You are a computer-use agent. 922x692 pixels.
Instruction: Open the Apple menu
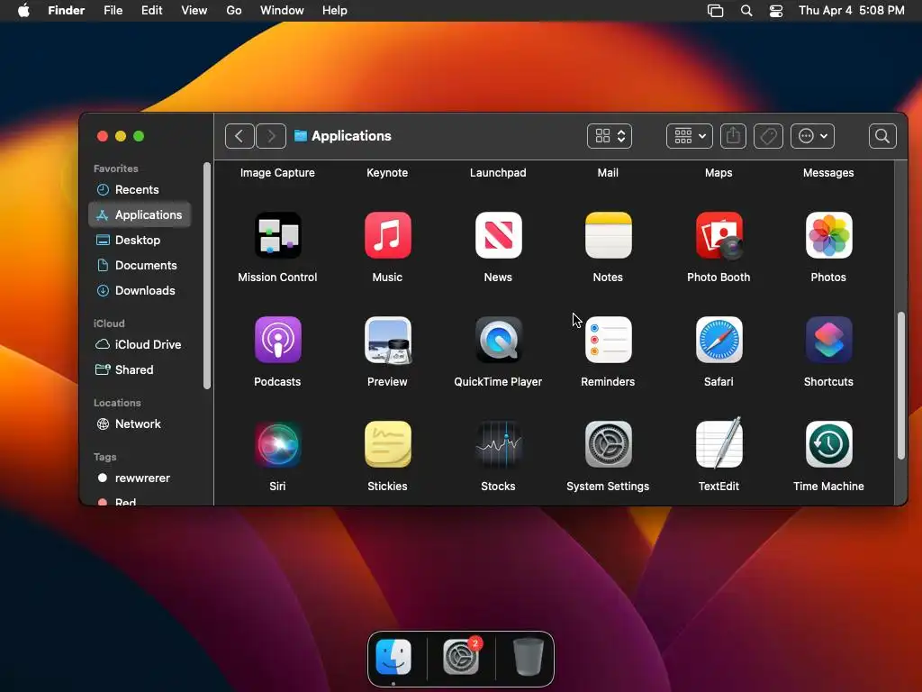pos(23,11)
